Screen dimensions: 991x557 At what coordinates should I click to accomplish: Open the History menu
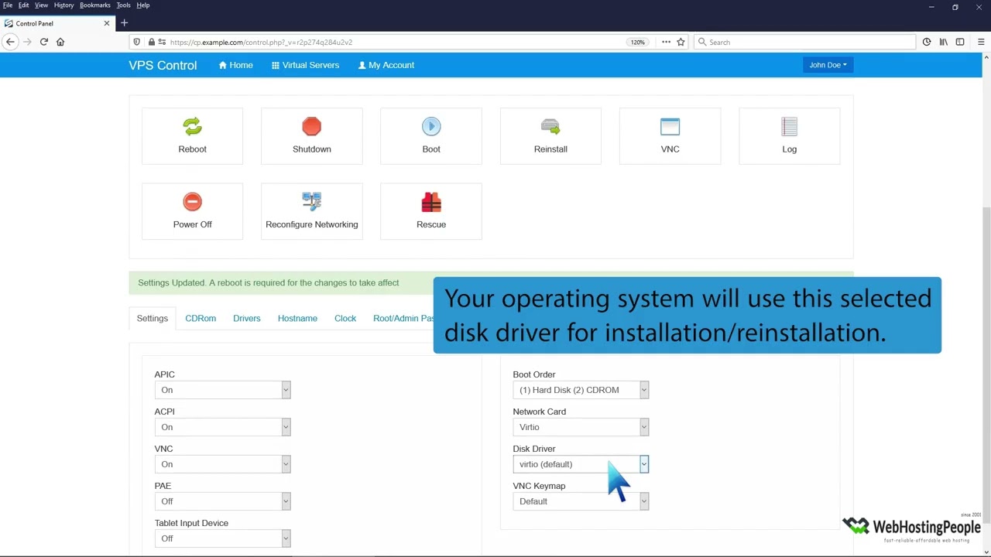point(63,5)
